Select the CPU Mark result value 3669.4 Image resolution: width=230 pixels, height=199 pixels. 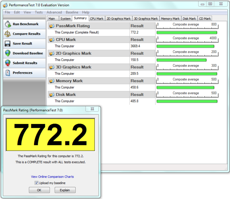135,46
